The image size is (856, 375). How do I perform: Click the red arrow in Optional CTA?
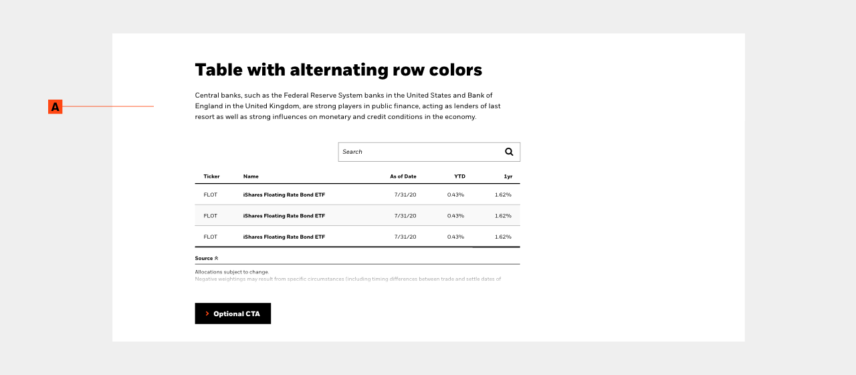[207, 314]
